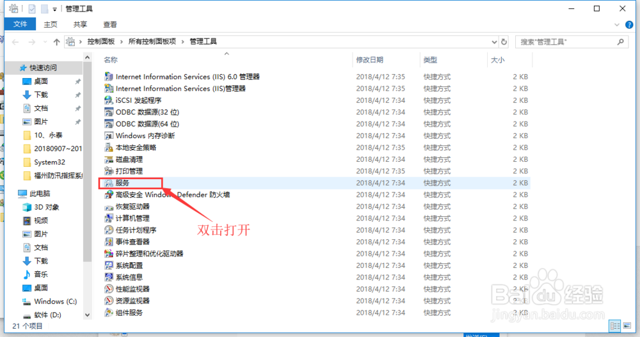Click the 计算机管理 icon
This screenshot has width=640, height=337.
(x=109, y=218)
